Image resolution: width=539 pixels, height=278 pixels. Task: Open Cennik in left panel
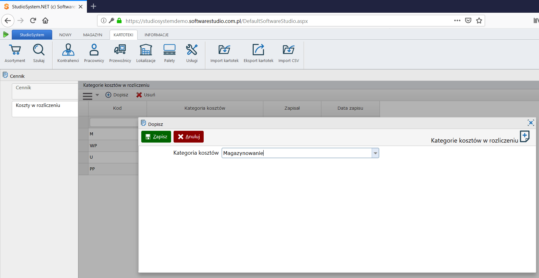(x=45, y=91)
